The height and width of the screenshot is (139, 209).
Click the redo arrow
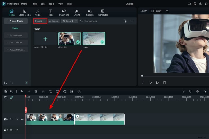click(29, 91)
